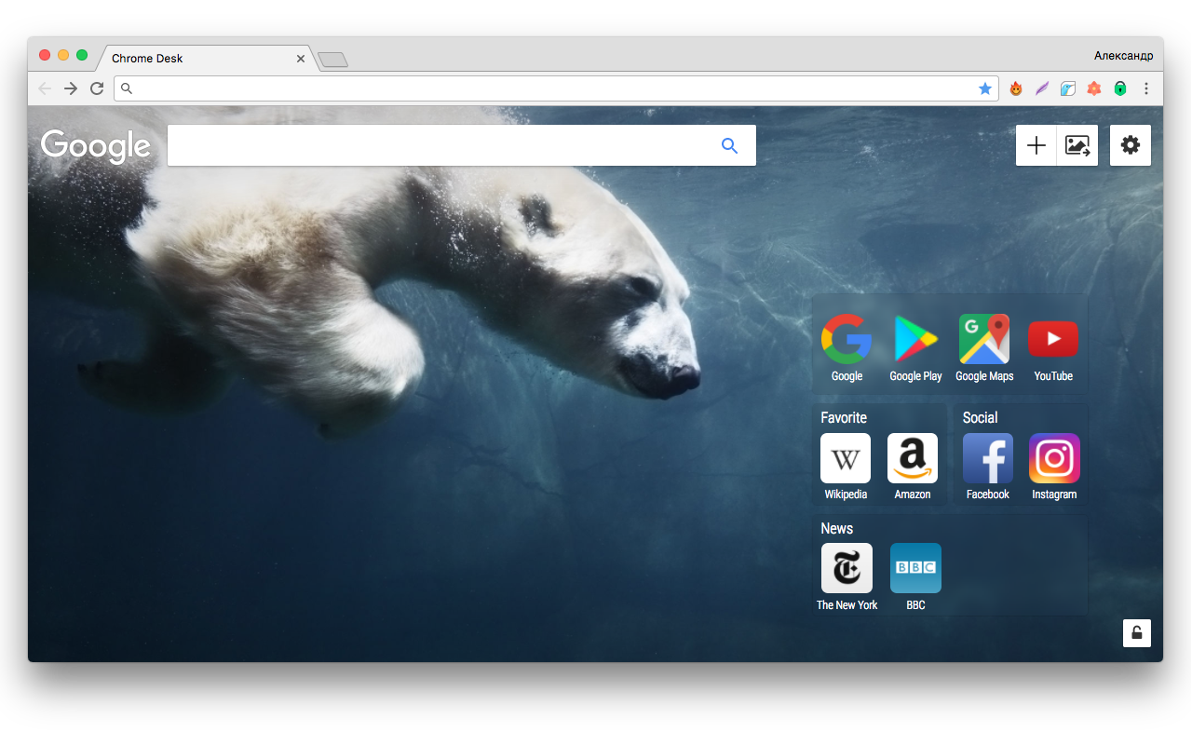Go forward in browser history
This screenshot has width=1192, height=745.
[x=71, y=88]
